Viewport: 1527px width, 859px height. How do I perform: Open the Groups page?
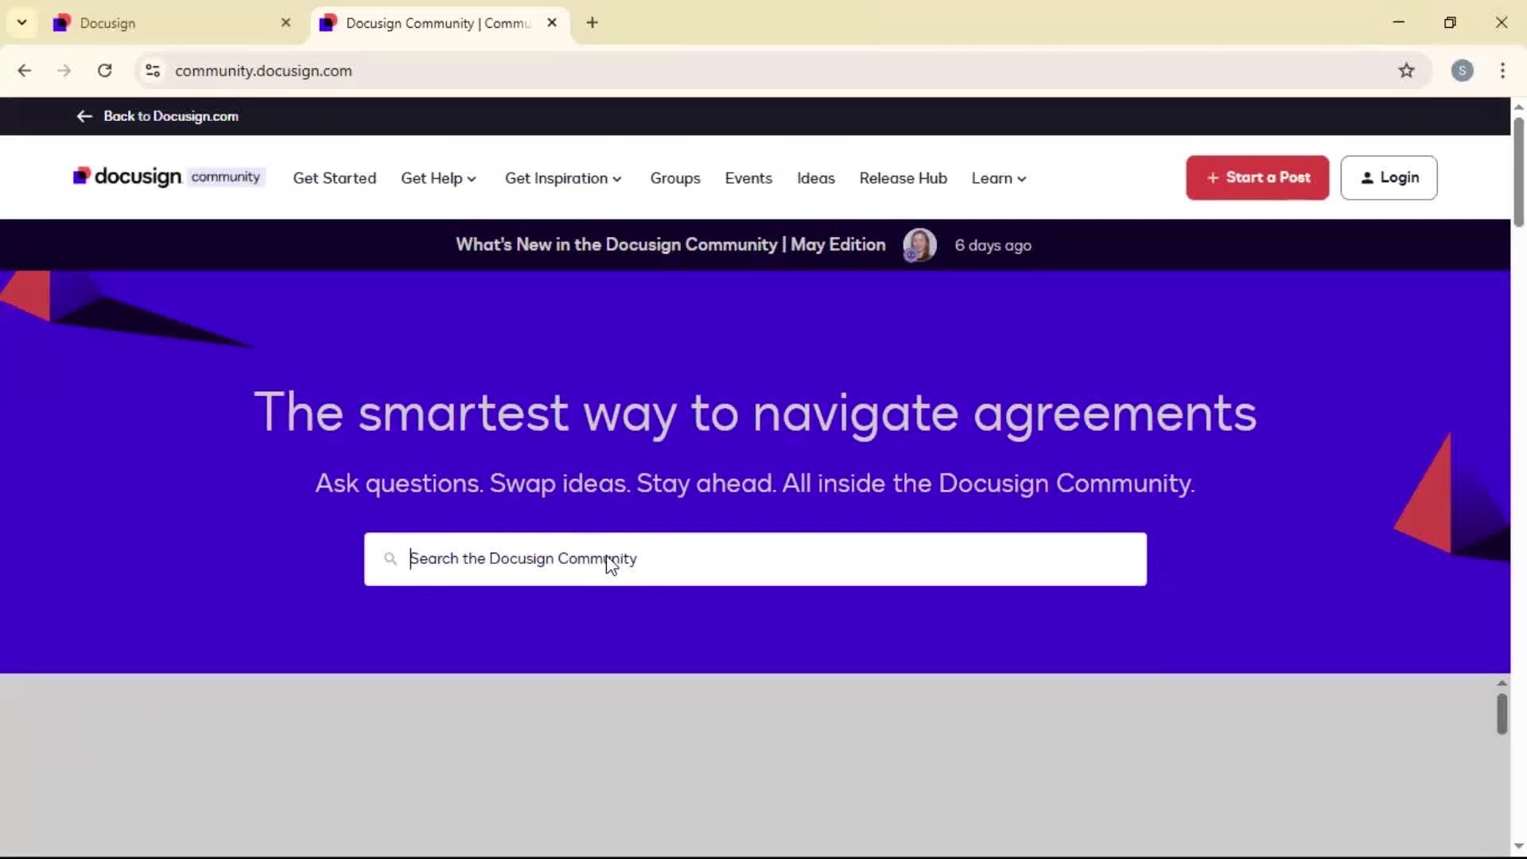pos(675,178)
